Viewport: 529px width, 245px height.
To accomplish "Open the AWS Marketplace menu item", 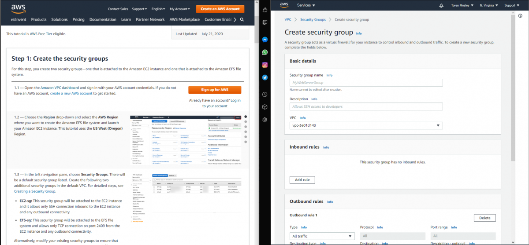I will (185, 19).
